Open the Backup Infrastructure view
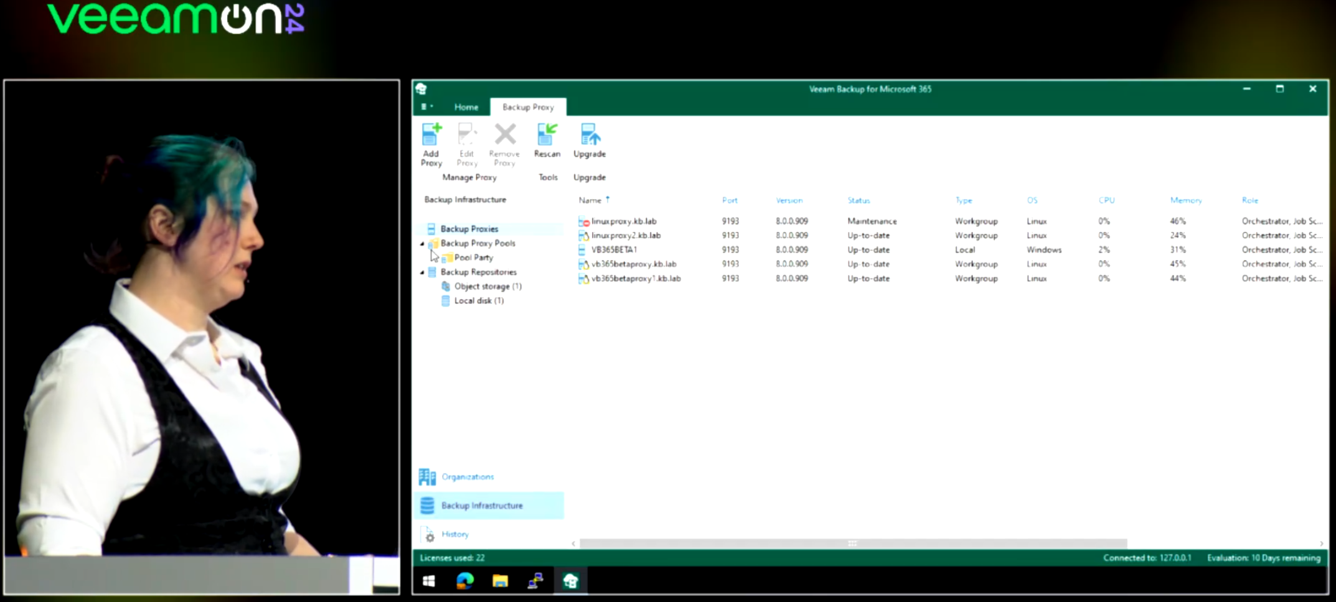 click(489, 506)
